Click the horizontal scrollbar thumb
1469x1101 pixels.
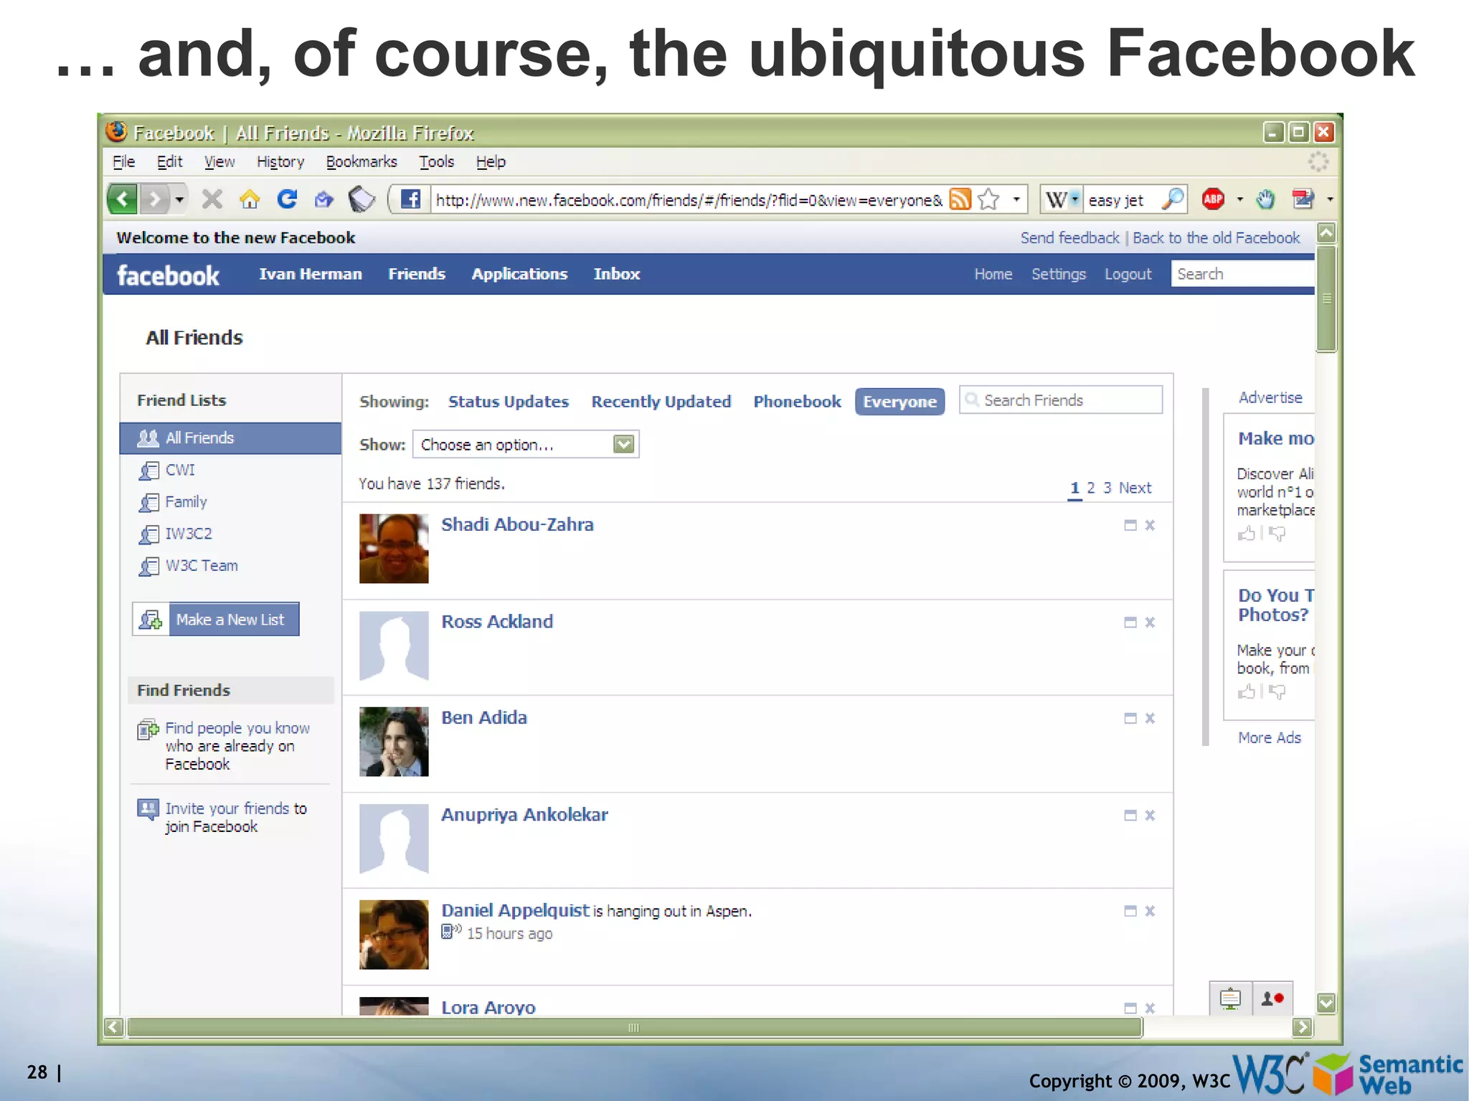coord(634,1027)
